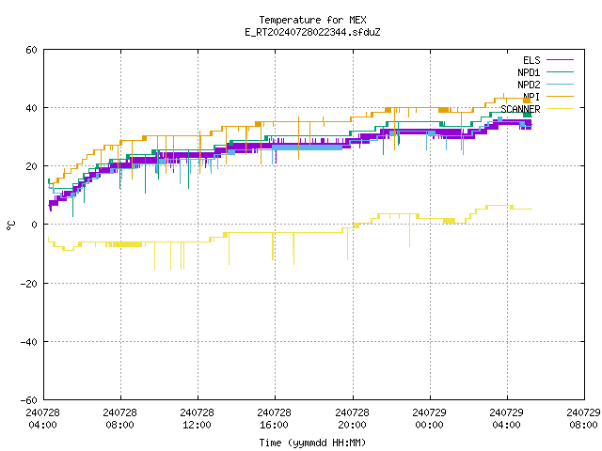
Task: Click the y-axis value -60
Action: [x=29, y=400]
